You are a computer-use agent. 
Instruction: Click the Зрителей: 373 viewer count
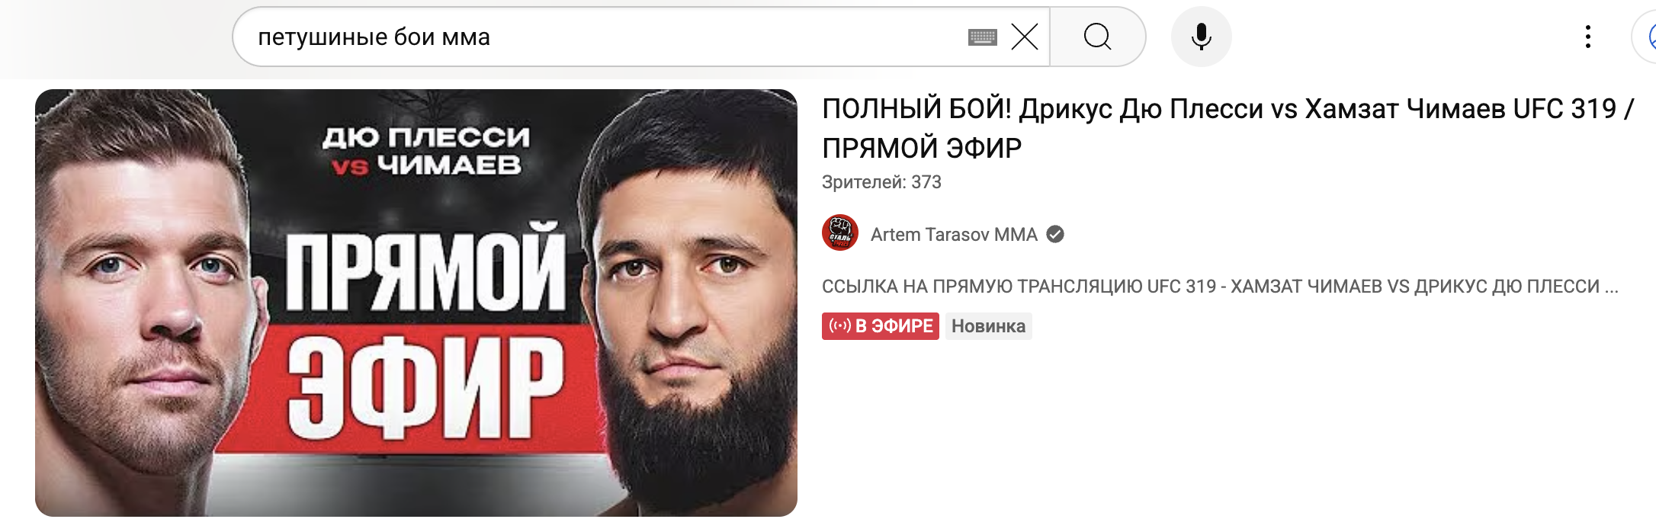coord(881,182)
